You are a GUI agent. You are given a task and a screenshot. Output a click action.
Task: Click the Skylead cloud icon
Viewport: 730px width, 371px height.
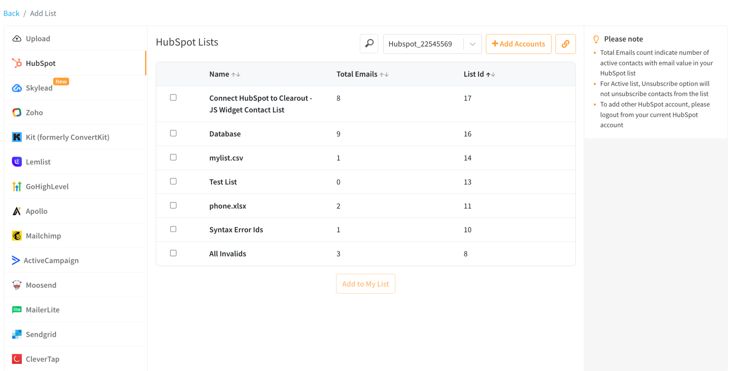(x=17, y=88)
